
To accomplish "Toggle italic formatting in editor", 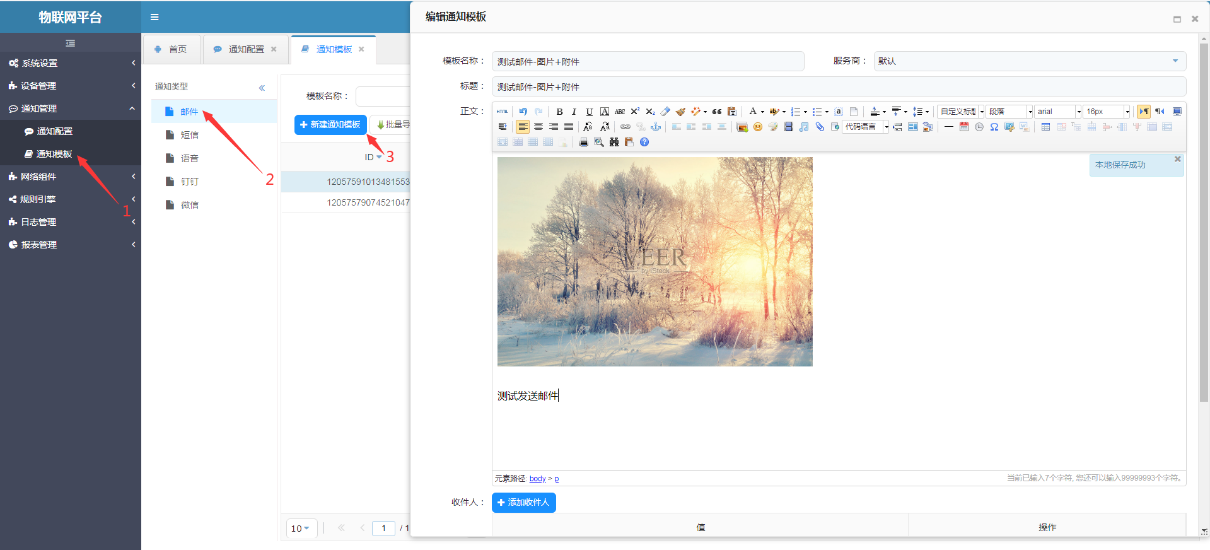I will (574, 112).
